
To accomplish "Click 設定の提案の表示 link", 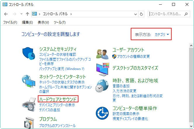I will pyautogui.click(x=126, y=114).
